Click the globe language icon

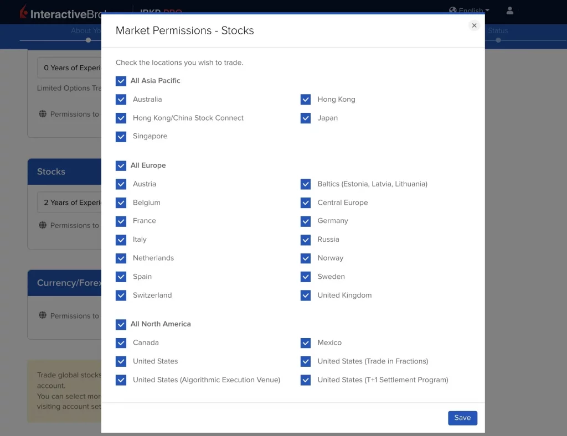coord(453,11)
